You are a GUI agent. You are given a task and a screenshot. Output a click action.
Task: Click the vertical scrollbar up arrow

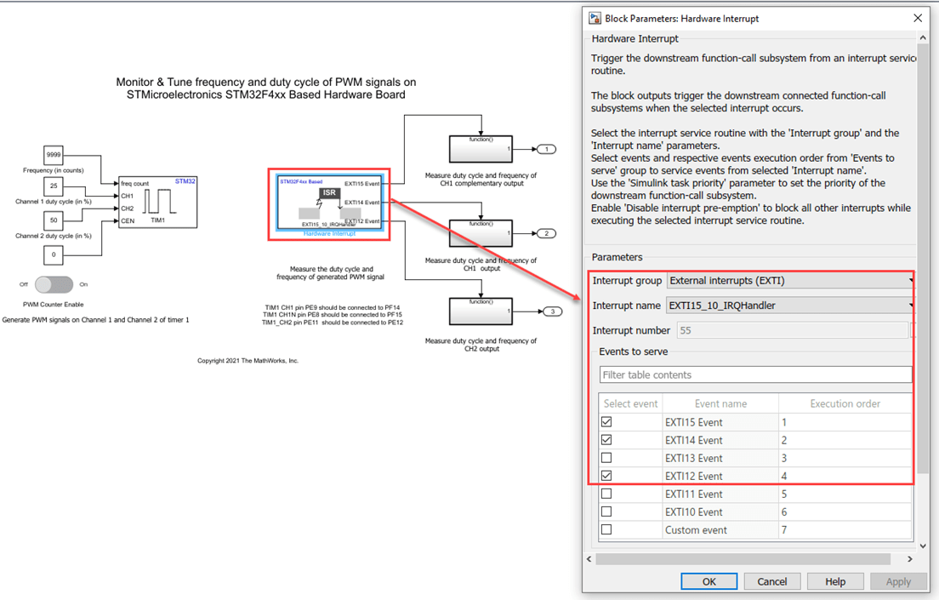click(x=923, y=37)
